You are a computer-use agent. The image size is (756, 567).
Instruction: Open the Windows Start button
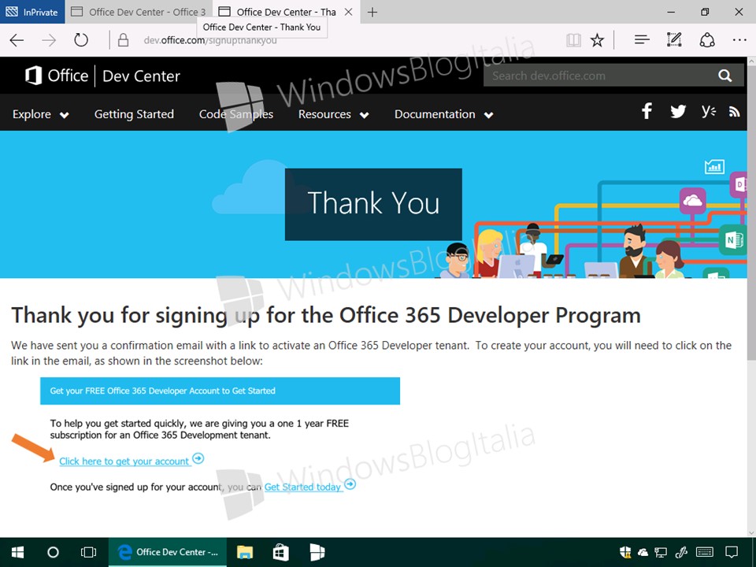pos(17,552)
